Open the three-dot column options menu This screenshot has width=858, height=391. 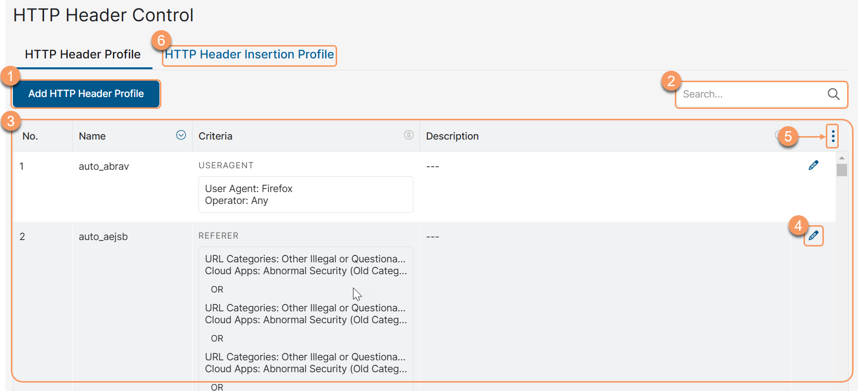pos(833,136)
